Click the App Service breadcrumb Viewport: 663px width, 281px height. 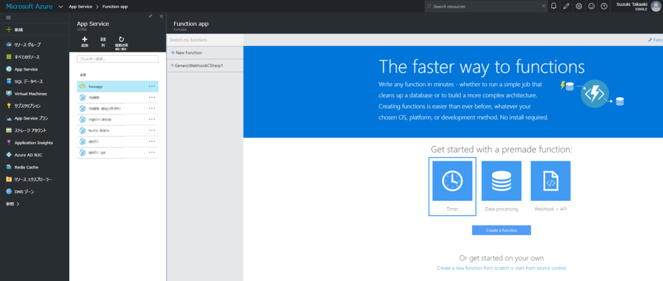pyautogui.click(x=80, y=6)
